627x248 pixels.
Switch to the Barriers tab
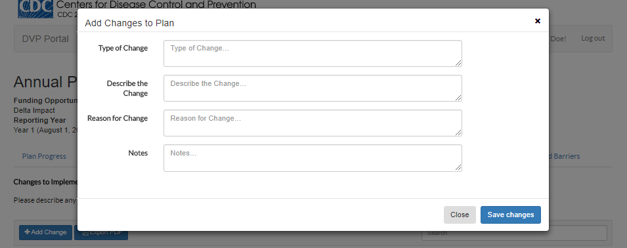564,156
